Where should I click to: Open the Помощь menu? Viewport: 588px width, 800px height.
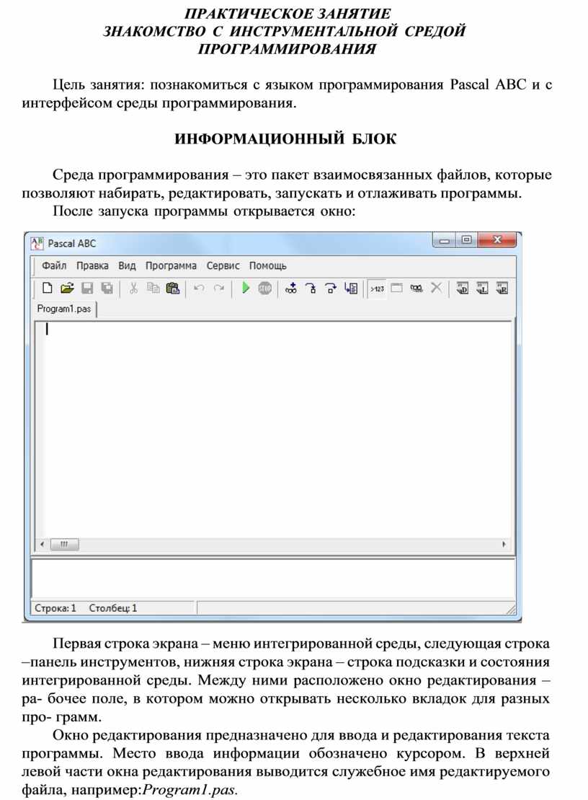(x=267, y=265)
